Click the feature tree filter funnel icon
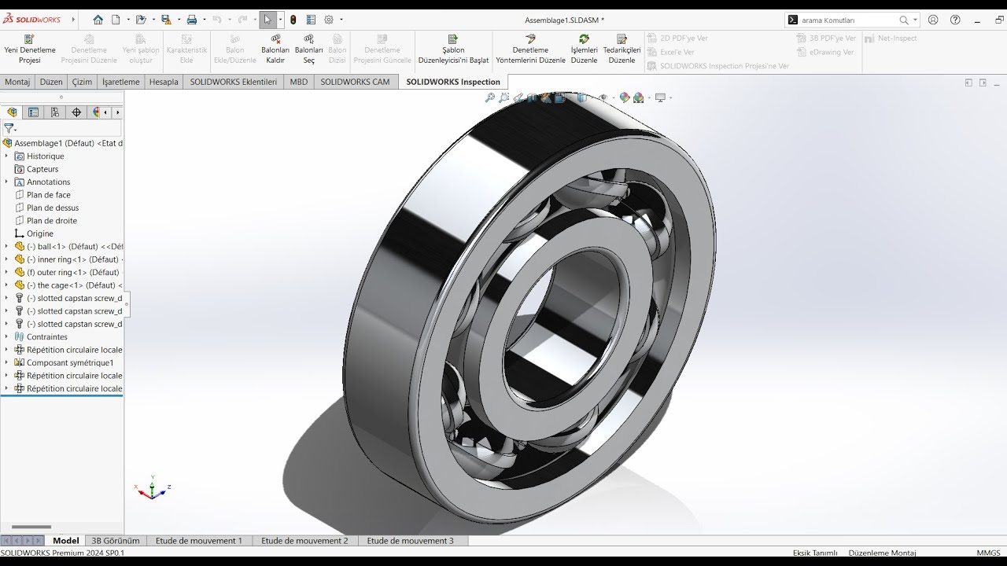Image resolution: width=1007 pixels, height=566 pixels. (x=9, y=128)
